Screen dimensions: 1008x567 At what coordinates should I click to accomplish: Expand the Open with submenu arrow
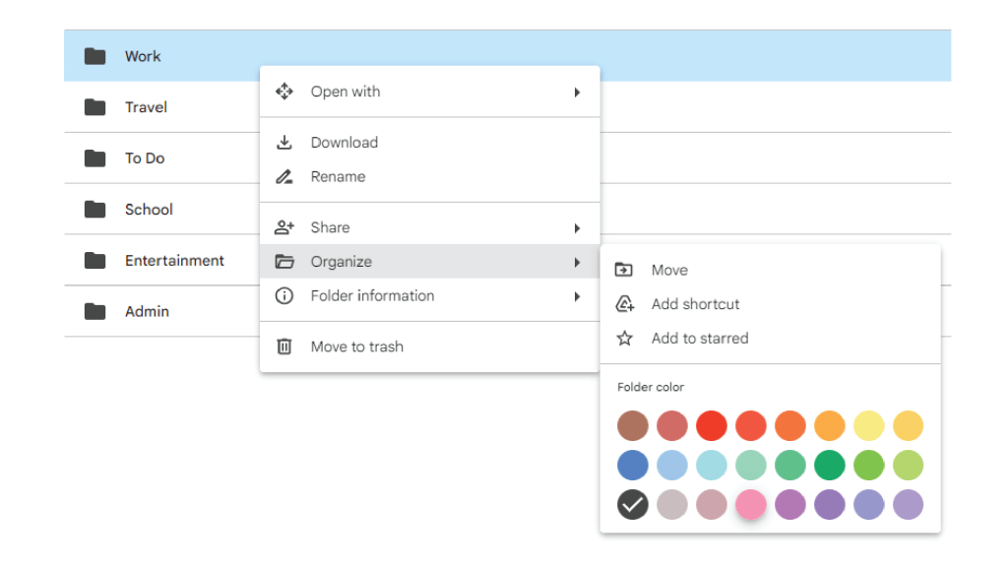(x=579, y=91)
